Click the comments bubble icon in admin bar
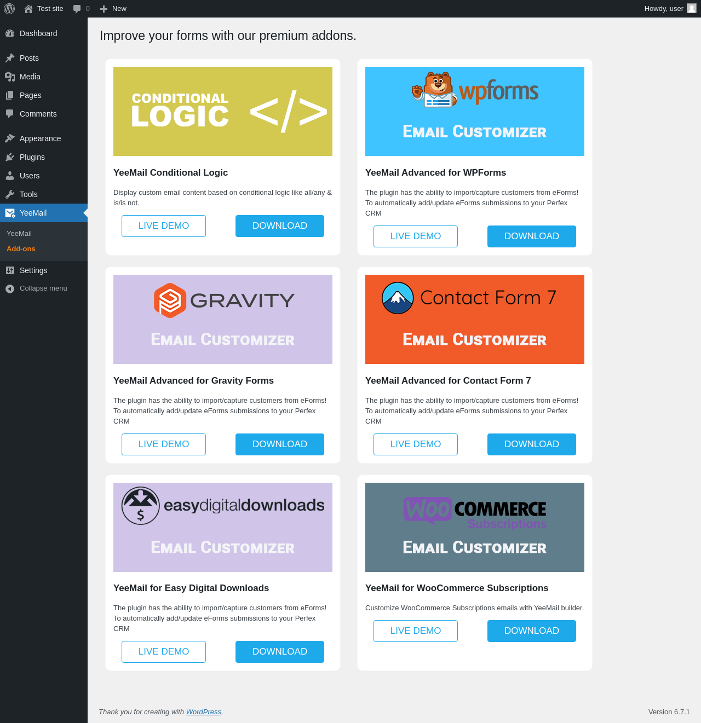 (x=77, y=9)
